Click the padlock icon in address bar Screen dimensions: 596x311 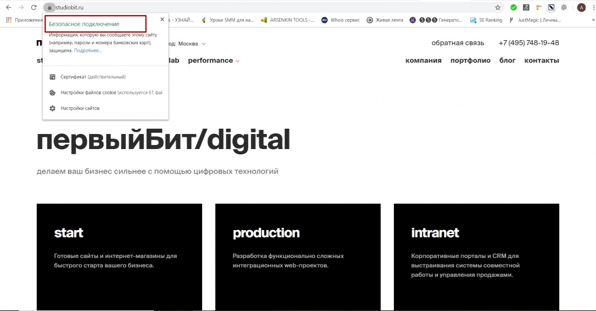50,8
